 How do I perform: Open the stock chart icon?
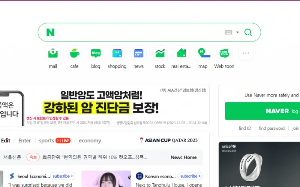point(160,53)
